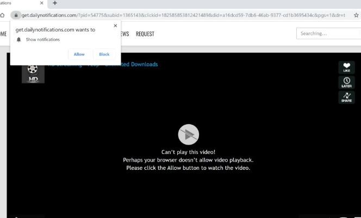Image resolution: width=361 pixels, height=218 pixels.
Task: Open the Unlimited Downloads link
Action: [132, 65]
